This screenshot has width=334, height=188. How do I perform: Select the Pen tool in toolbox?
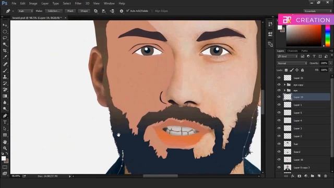click(5, 116)
